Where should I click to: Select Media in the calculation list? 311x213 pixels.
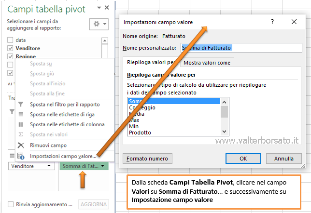click(174, 114)
